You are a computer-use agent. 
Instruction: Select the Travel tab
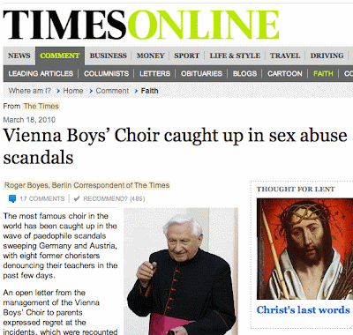click(x=285, y=56)
